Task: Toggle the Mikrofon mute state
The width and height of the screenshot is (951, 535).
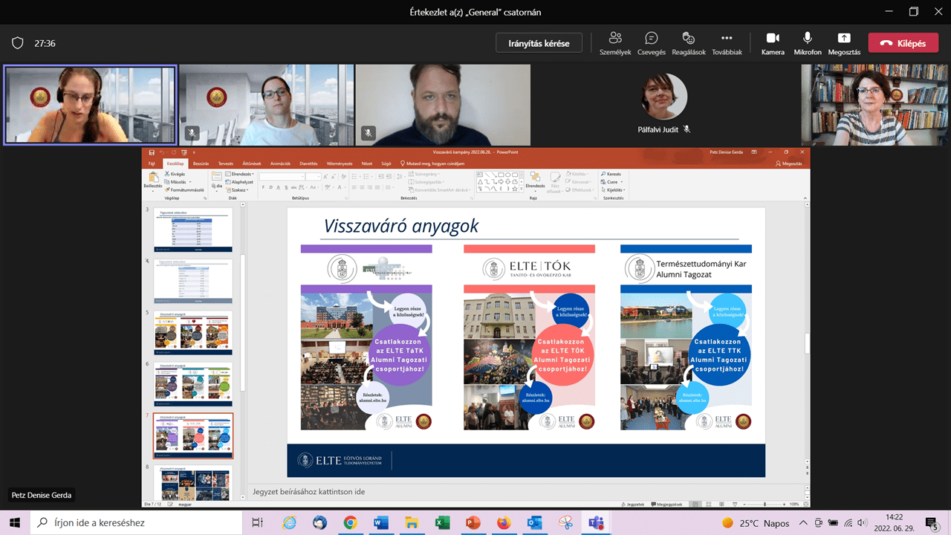Action: point(808,43)
